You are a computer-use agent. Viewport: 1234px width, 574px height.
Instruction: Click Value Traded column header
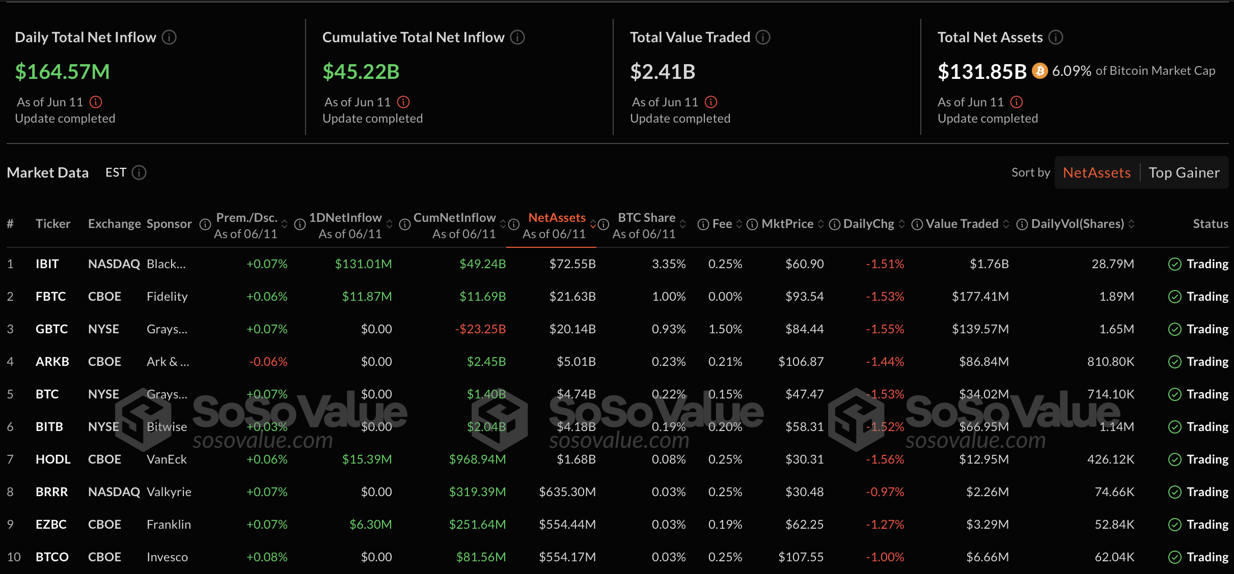(x=962, y=224)
